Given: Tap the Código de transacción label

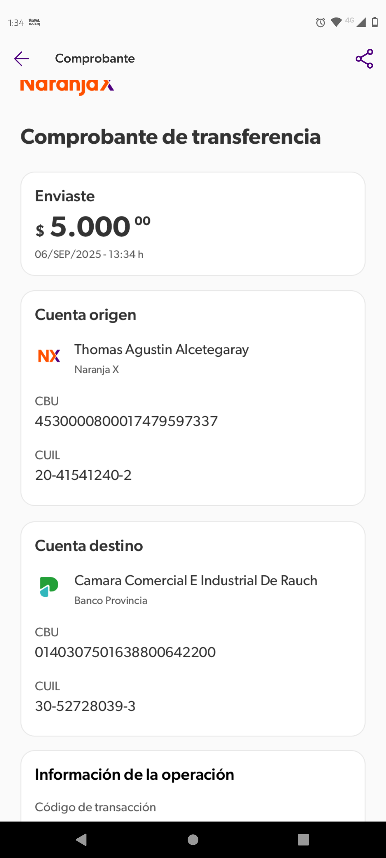Looking at the screenshot, I should (95, 807).
